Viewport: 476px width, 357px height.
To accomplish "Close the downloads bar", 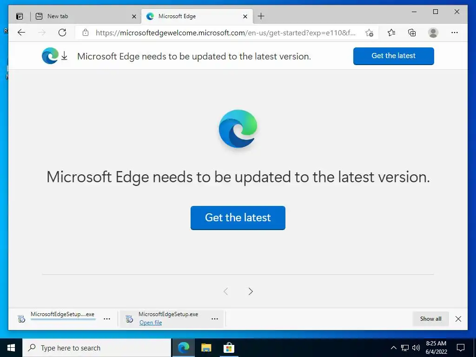I will (x=458, y=319).
